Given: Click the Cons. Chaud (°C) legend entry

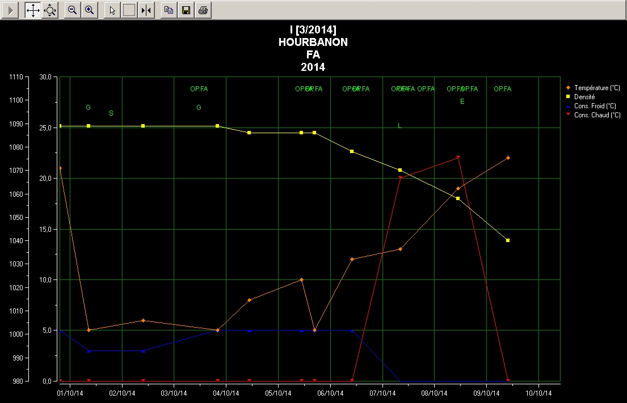Looking at the screenshot, I should 597,115.
